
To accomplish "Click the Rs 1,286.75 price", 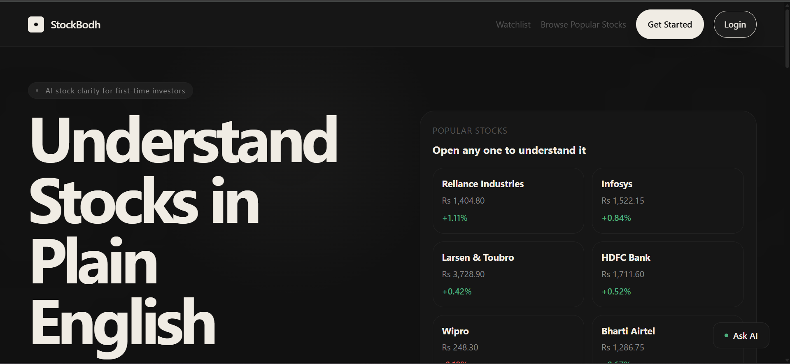I will 622,348.
